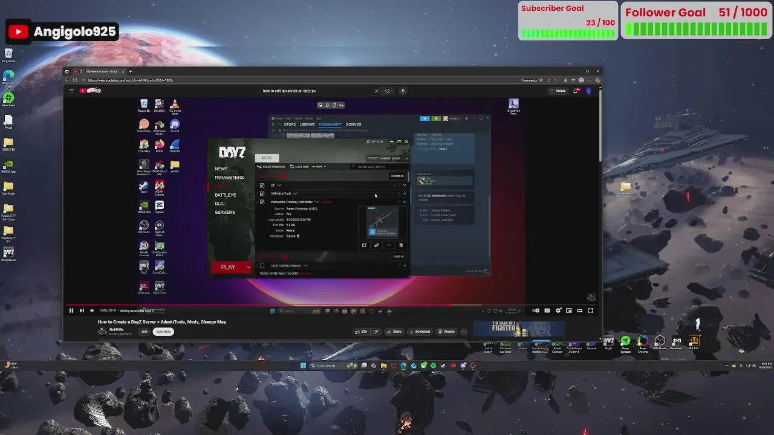
Task: Open YouTube hamburger guide menu
Action: tap(71, 91)
